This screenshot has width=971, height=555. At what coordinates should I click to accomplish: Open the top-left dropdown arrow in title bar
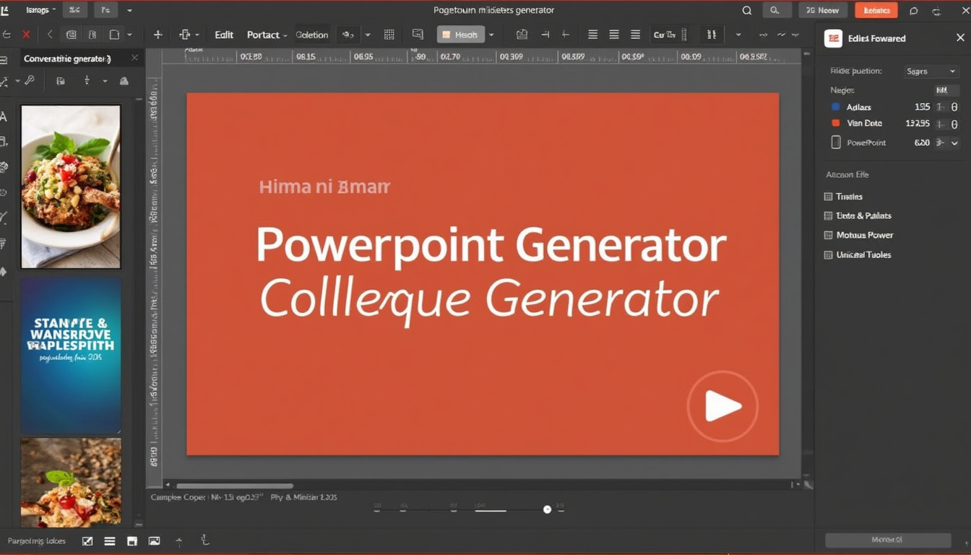pos(129,11)
